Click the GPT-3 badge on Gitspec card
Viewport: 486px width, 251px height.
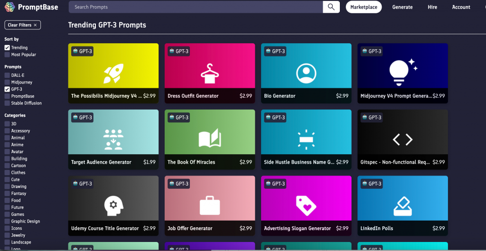tap(372, 118)
